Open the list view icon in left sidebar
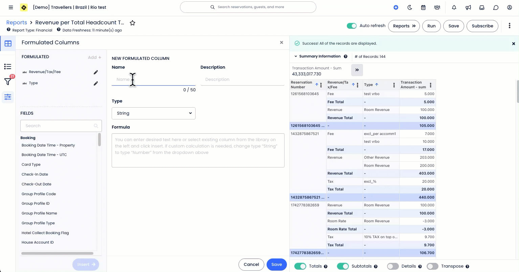This screenshot has width=519, height=272. 7,66
